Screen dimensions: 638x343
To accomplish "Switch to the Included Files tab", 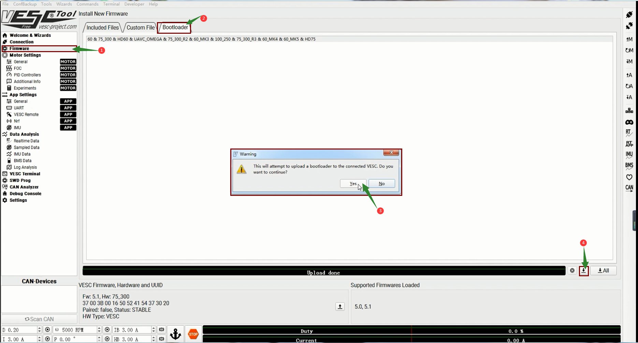I will point(102,28).
